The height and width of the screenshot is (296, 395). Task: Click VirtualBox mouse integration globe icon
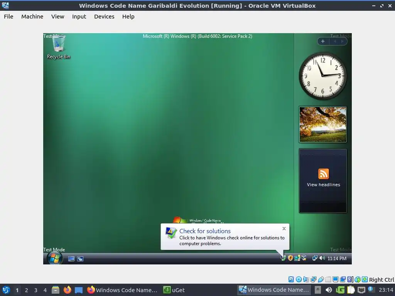click(x=358, y=279)
